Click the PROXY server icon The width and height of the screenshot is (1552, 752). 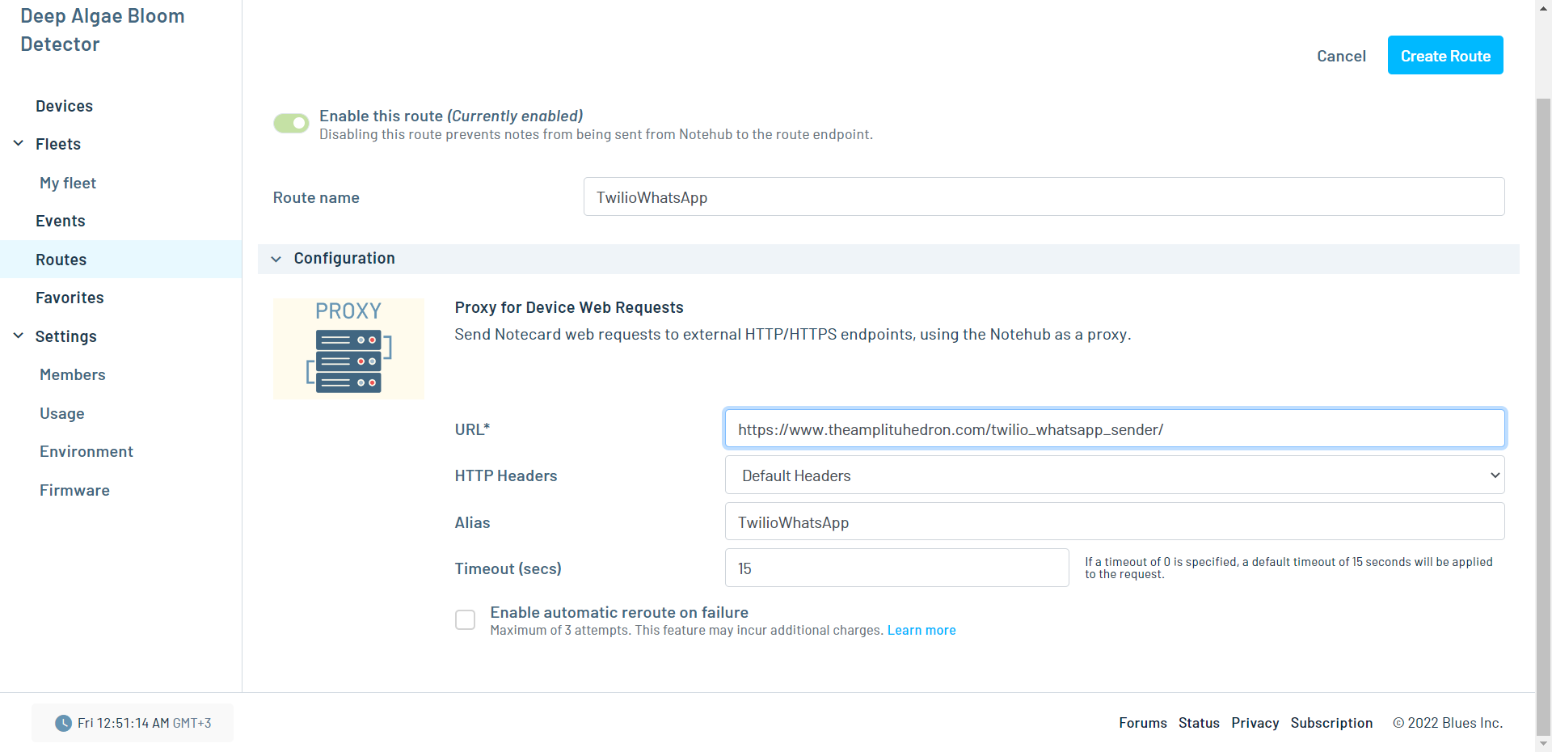click(348, 349)
